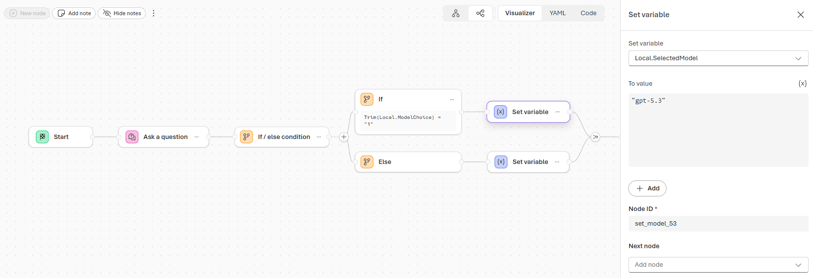Switch to vertical hierarchy layout view
Image resolution: width=813 pixels, height=278 pixels.
point(456,13)
